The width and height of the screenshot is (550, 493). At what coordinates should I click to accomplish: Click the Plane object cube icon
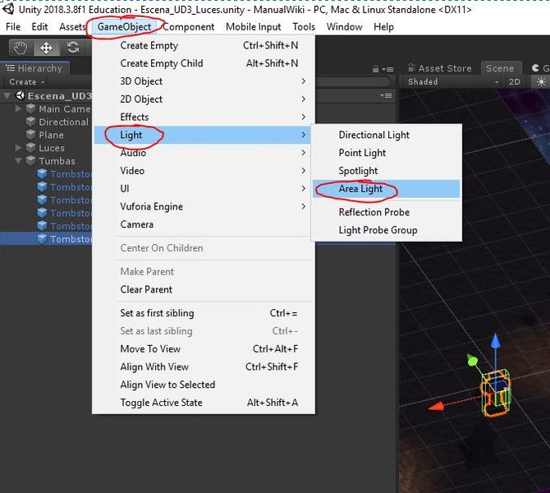31,135
